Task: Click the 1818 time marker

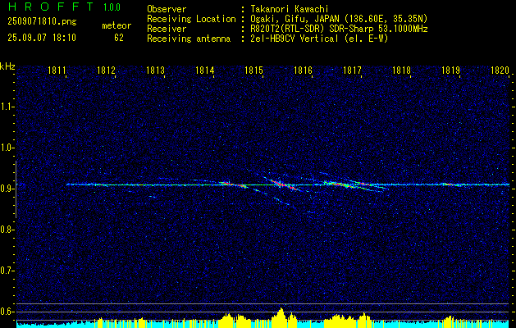Action: point(401,70)
